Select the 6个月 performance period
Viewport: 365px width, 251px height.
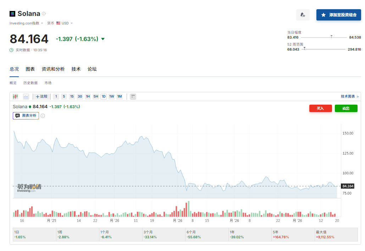pyautogui.click(x=207, y=234)
